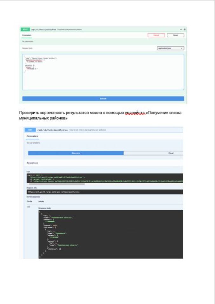Click the Request URL dark box
Image resolution: width=215 pixels, height=304 pixels.
(105, 192)
